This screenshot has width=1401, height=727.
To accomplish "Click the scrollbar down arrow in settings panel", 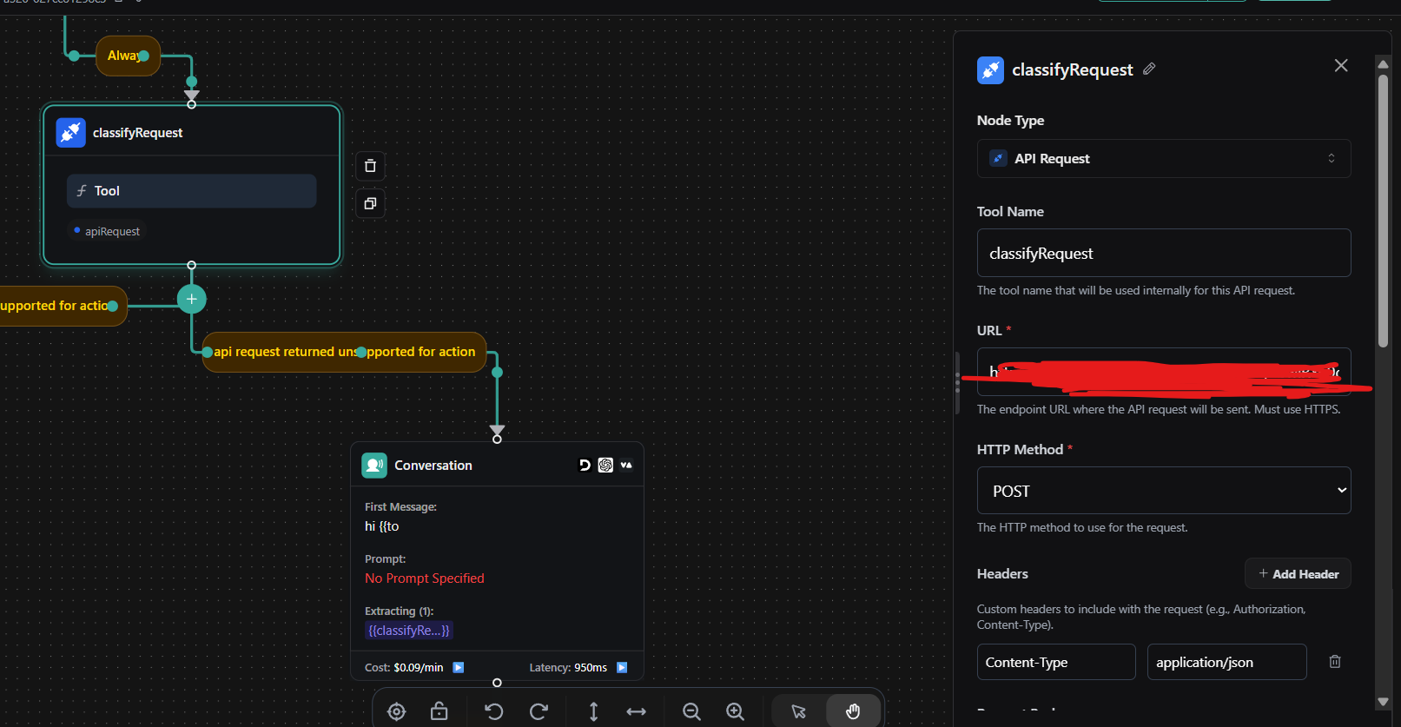I will point(1383,702).
